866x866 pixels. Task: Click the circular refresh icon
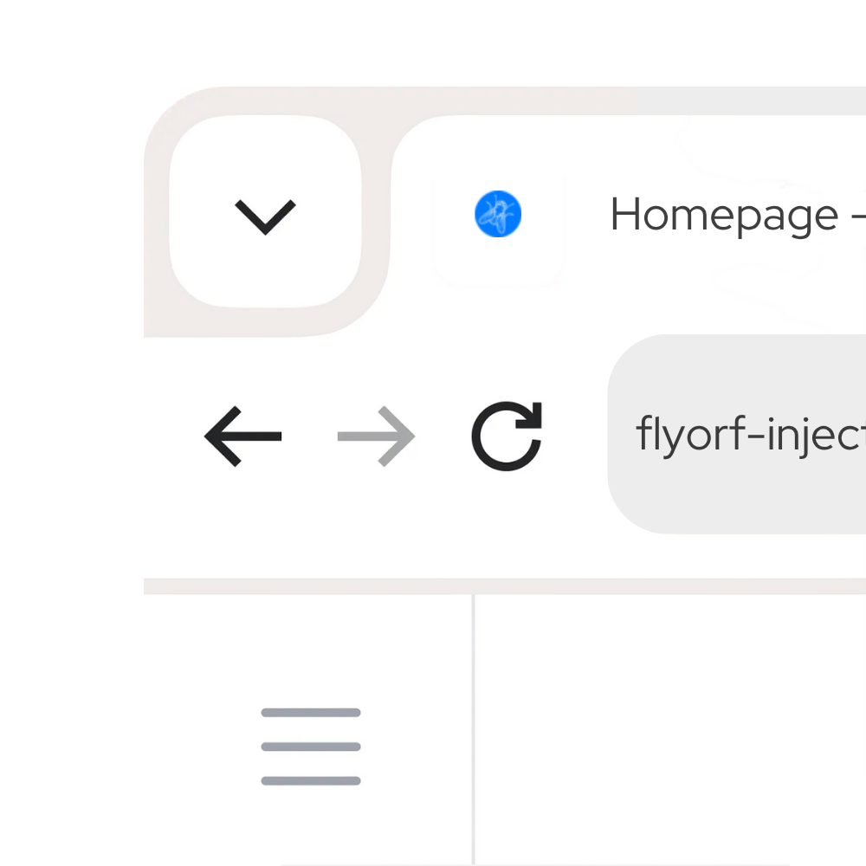507,436
